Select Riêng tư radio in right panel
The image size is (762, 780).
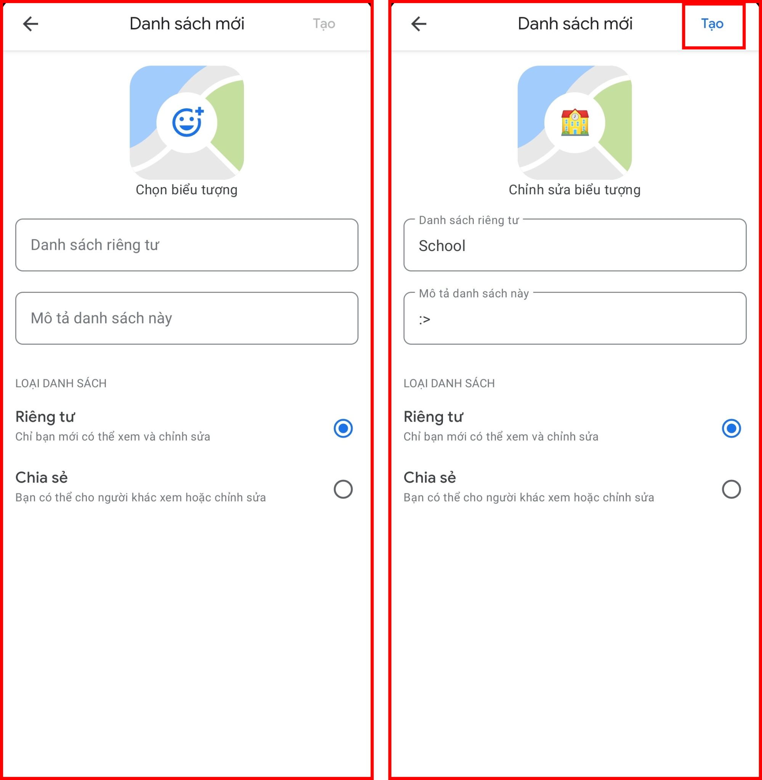click(731, 428)
